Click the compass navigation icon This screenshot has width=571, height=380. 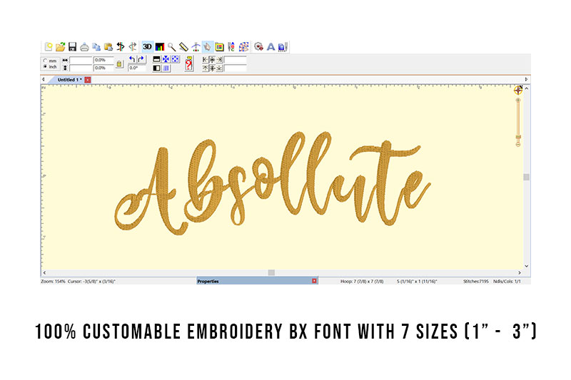pos(518,89)
